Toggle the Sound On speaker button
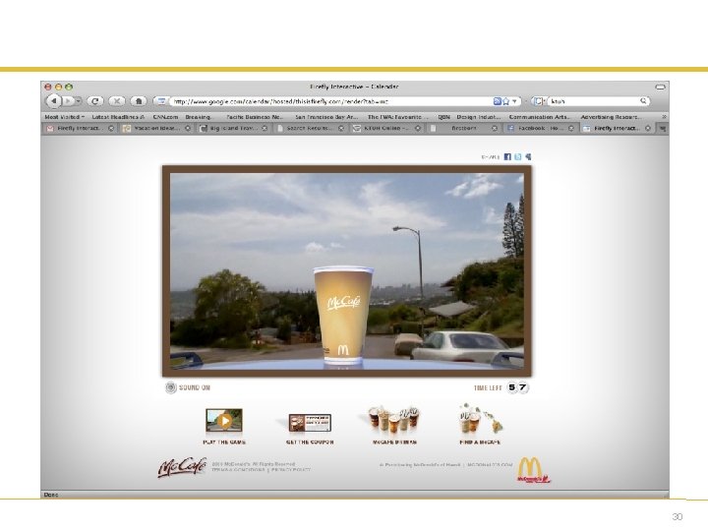This screenshot has height=531, width=708. pyautogui.click(x=171, y=387)
